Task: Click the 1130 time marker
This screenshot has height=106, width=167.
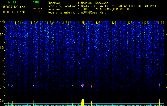Action: (x=161, y=23)
